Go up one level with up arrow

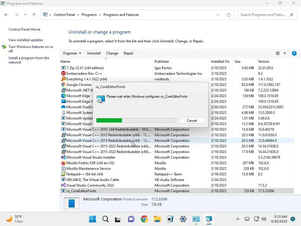[x=34, y=15]
